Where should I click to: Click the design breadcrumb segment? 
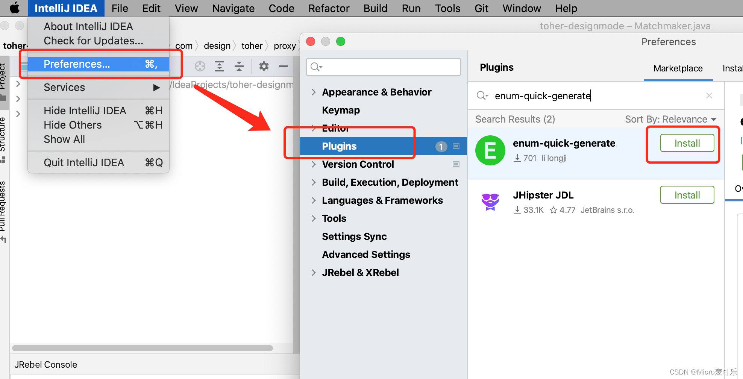[x=217, y=46]
